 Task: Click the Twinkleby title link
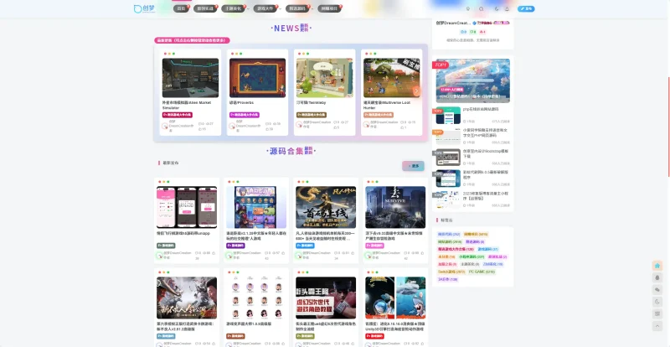(311, 103)
